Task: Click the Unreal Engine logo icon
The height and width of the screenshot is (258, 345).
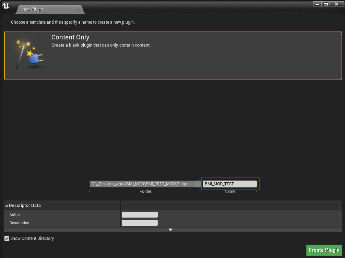Action: [6, 5]
